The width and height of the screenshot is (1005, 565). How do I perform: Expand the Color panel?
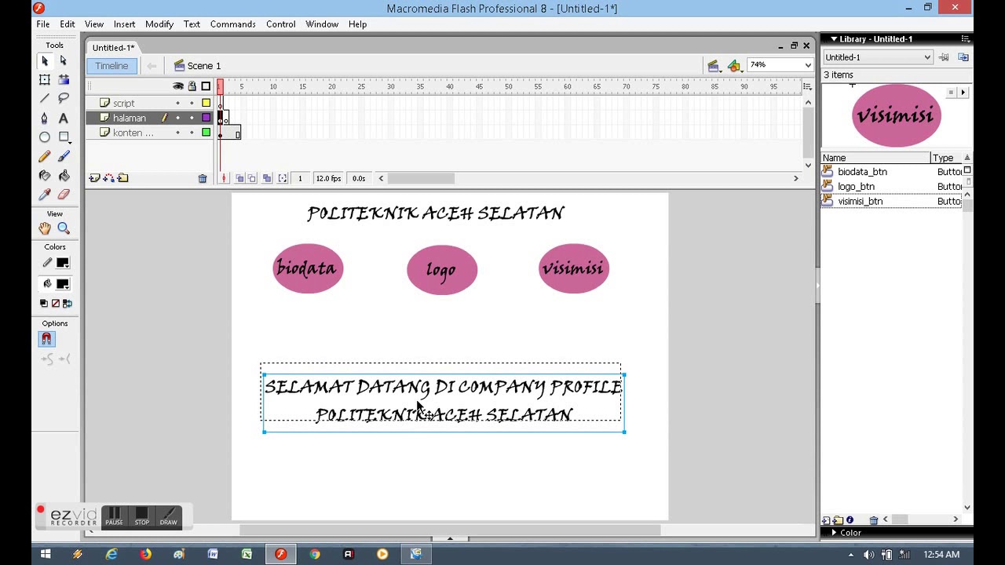(x=850, y=532)
